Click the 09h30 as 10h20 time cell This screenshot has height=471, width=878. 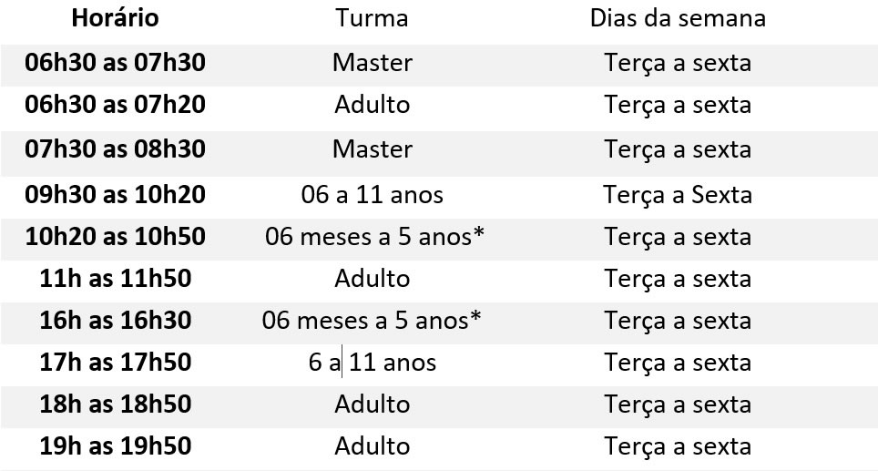(116, 194)
